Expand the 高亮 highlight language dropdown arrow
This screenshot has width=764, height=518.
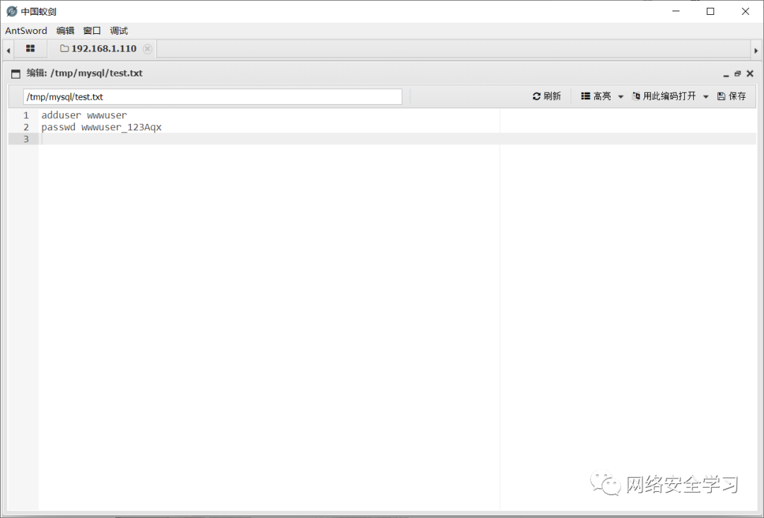pos(620,96)
